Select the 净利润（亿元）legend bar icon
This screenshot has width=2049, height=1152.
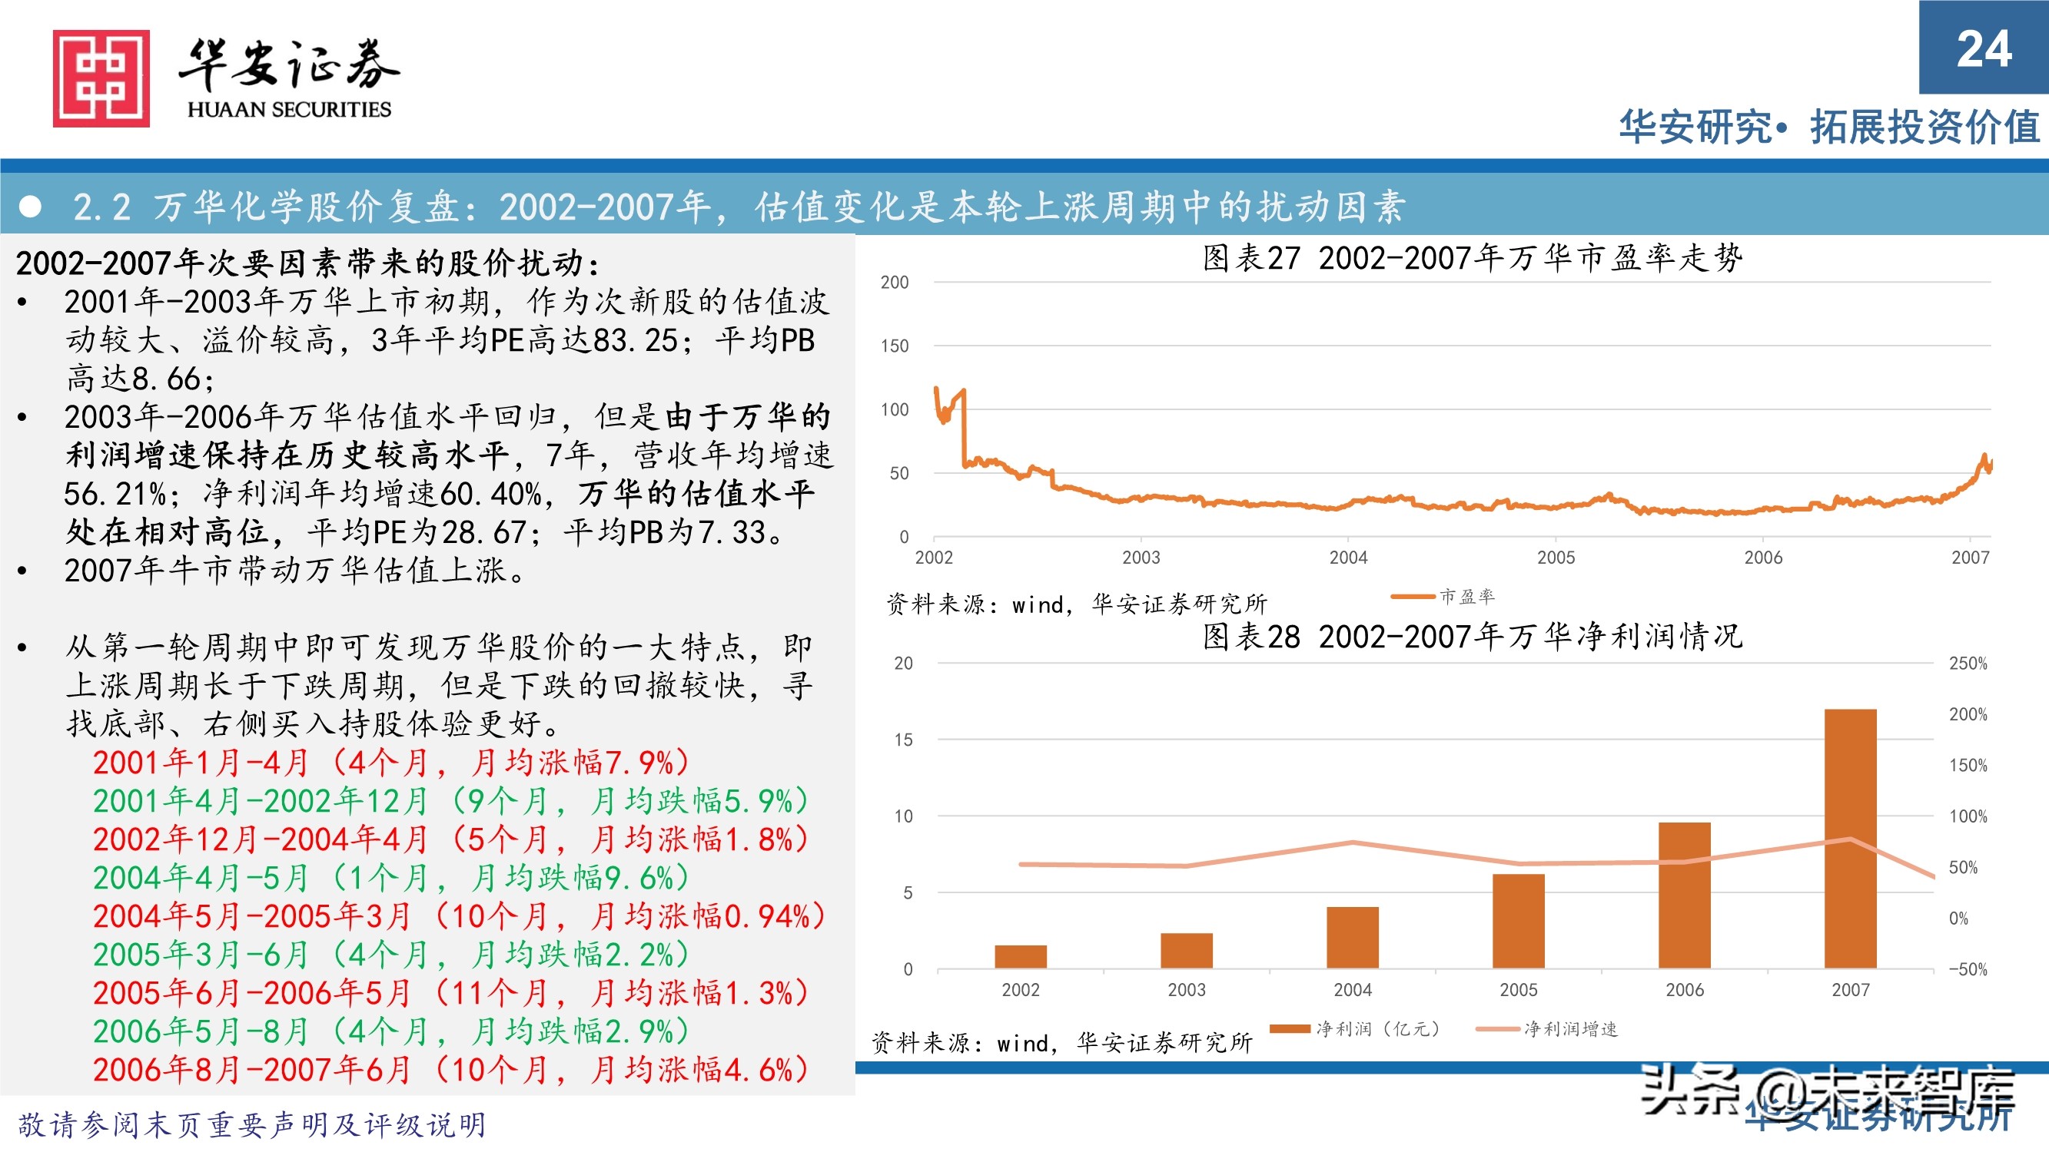tap(1289, 1029)
